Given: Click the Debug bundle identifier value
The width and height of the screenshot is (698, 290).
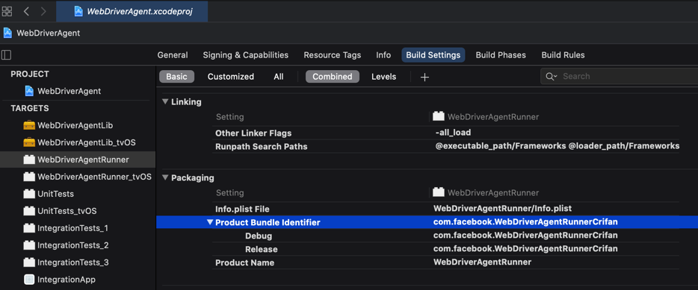Looking at the screenshot, I should 525,236.
